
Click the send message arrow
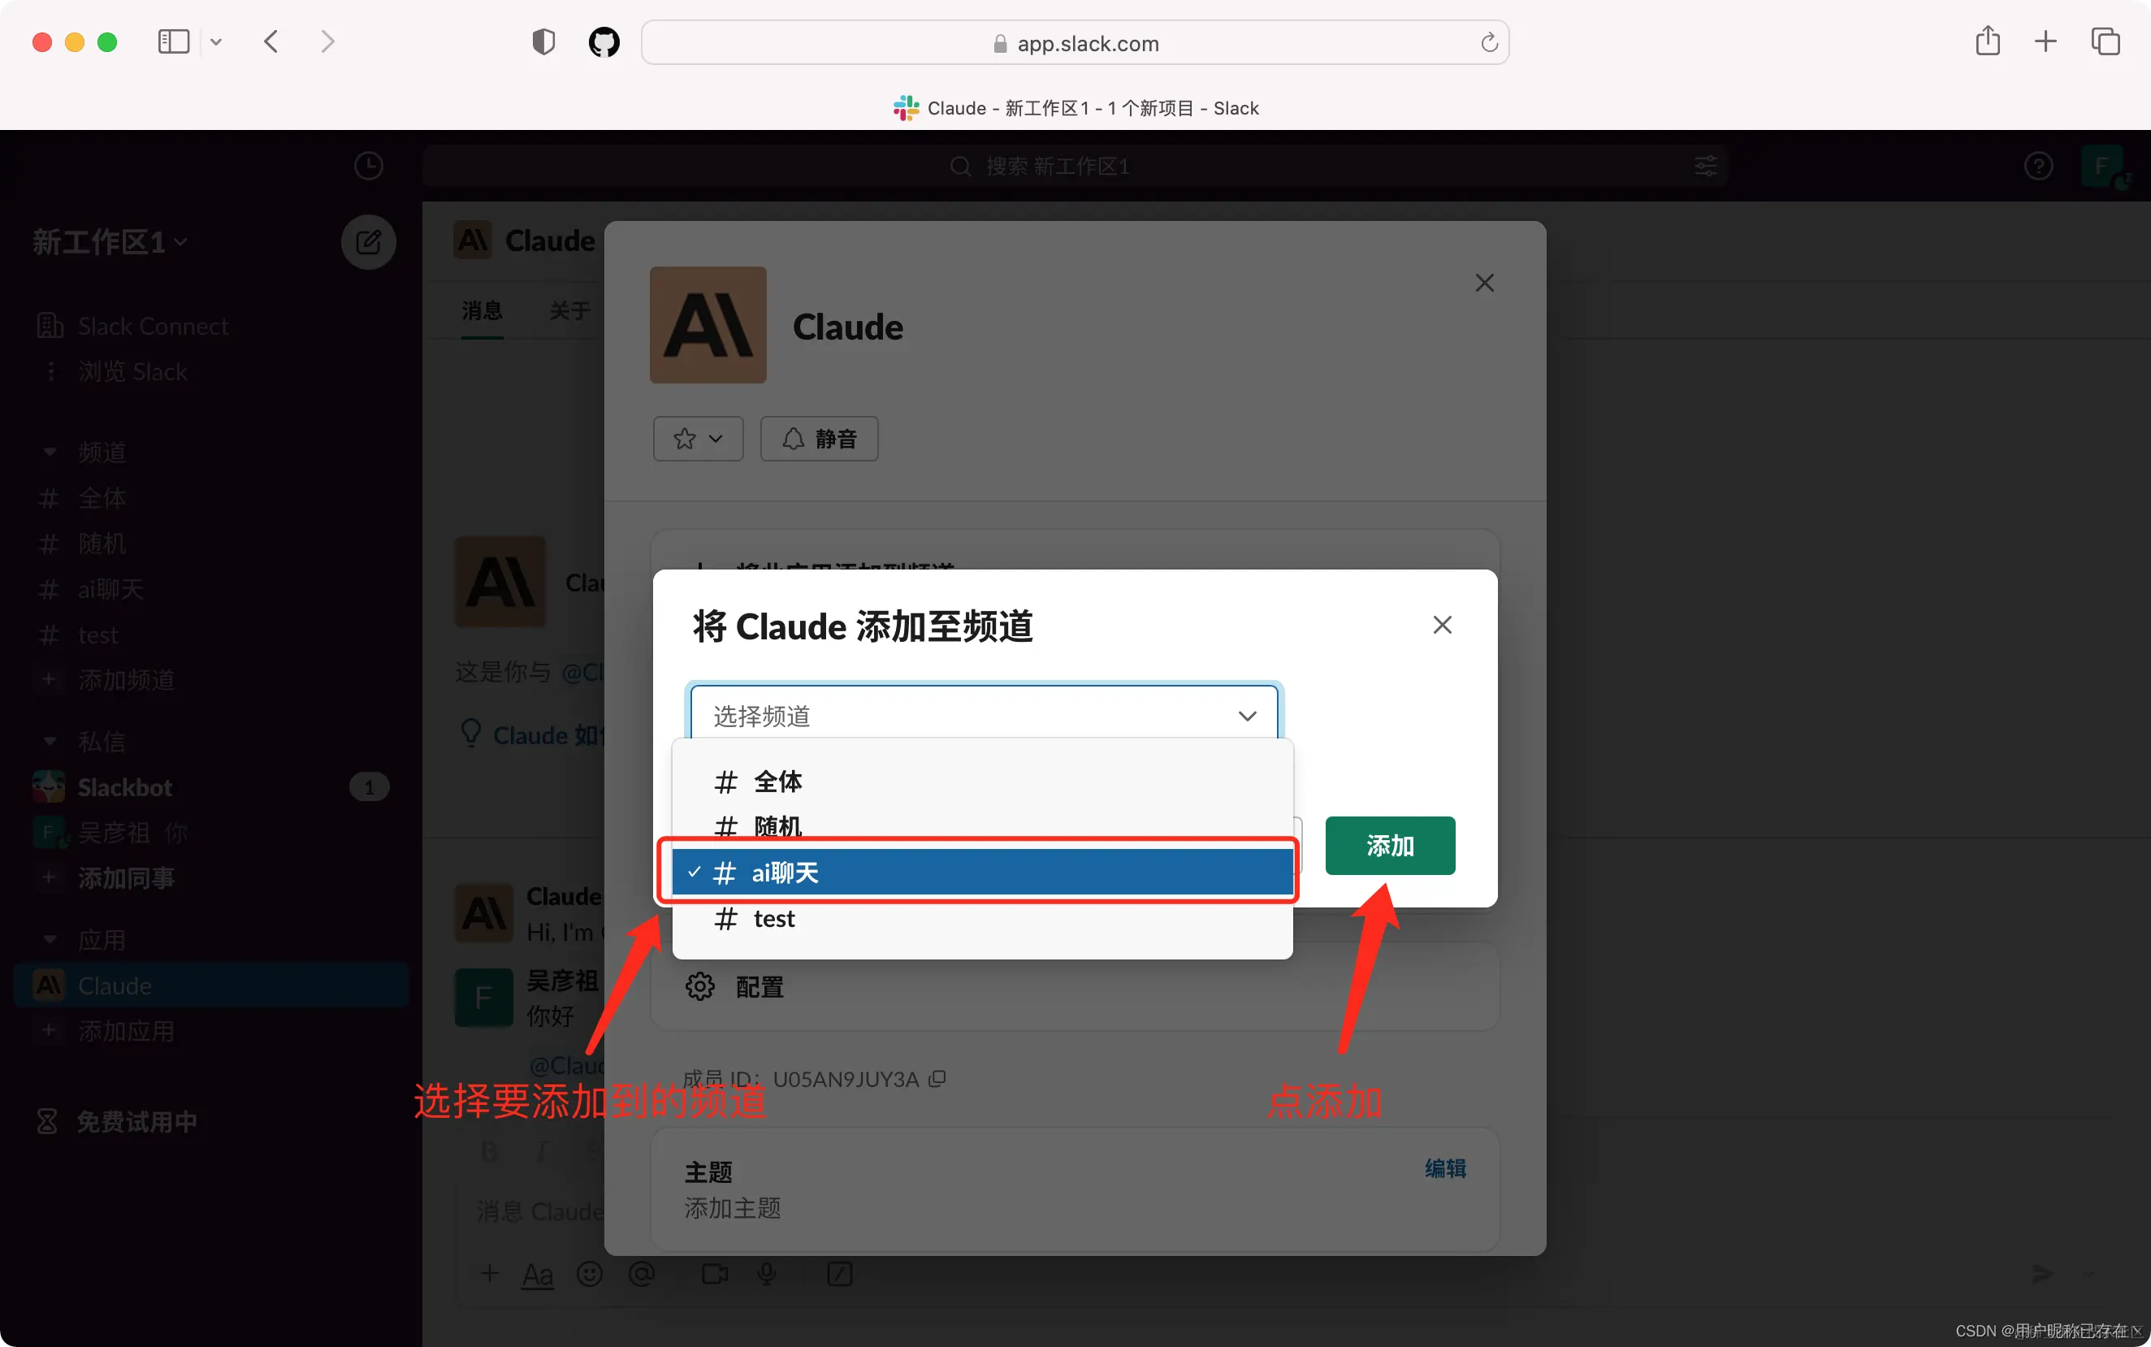[2041, 1274]
